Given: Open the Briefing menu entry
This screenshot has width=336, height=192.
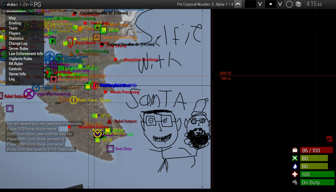Looking at the screenshot, I should tap(25, 23).
